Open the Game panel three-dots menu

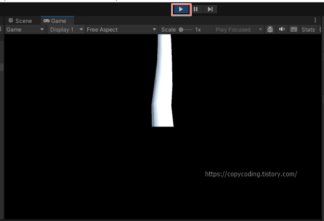315,20
